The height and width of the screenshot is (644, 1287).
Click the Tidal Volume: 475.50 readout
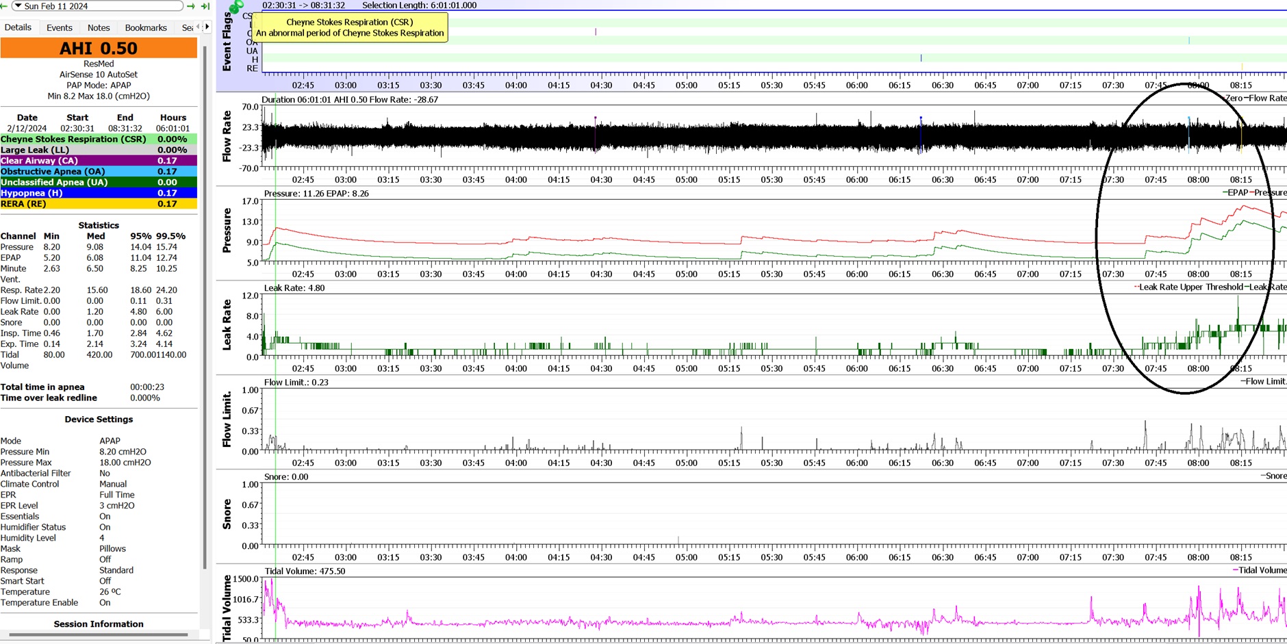[305, 571]
